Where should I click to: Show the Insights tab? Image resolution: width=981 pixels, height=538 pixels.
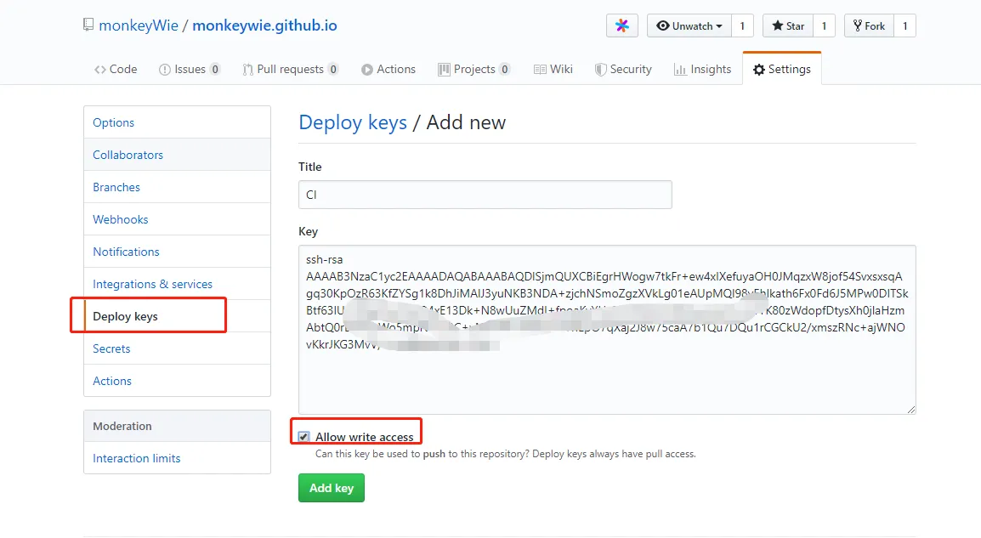click(x=702, y=70)
